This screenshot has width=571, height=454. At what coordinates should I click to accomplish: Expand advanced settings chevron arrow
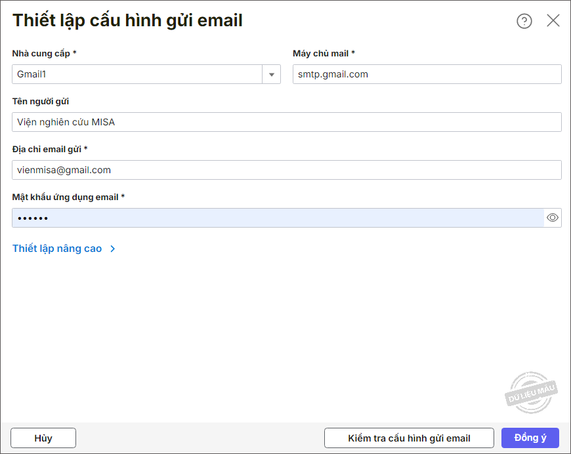pyautogui.click(x=113, y=249)
